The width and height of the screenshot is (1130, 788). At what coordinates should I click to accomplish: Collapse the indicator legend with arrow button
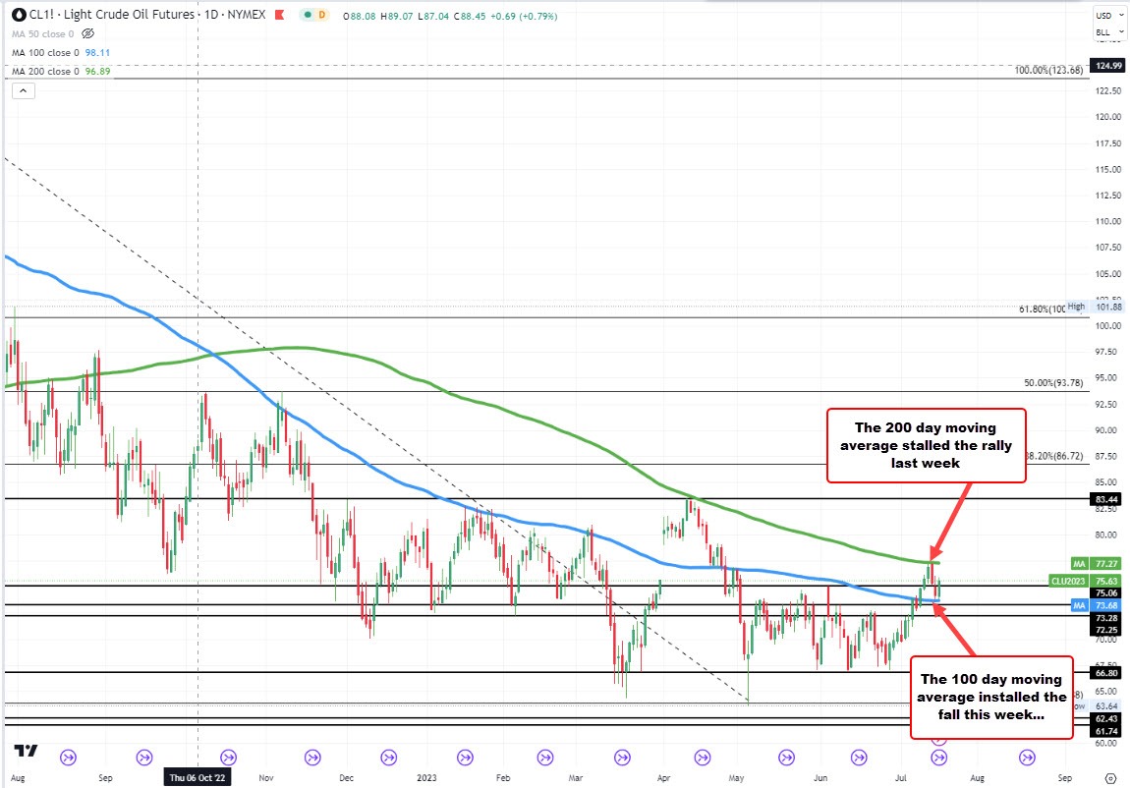(x=21, y=89)
